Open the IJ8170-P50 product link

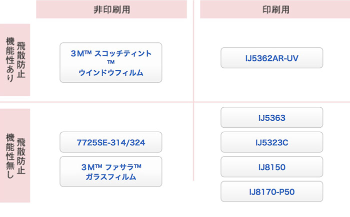(x=271, y=192)
